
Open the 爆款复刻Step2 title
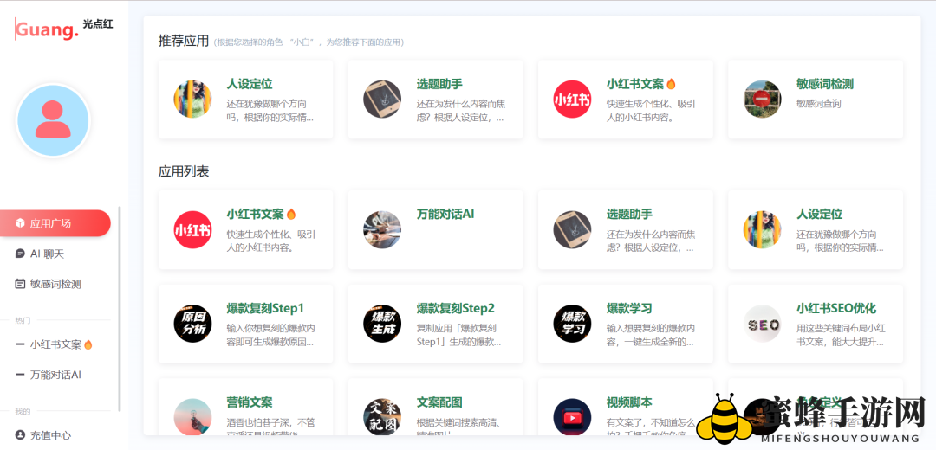(x=456, y=308)
